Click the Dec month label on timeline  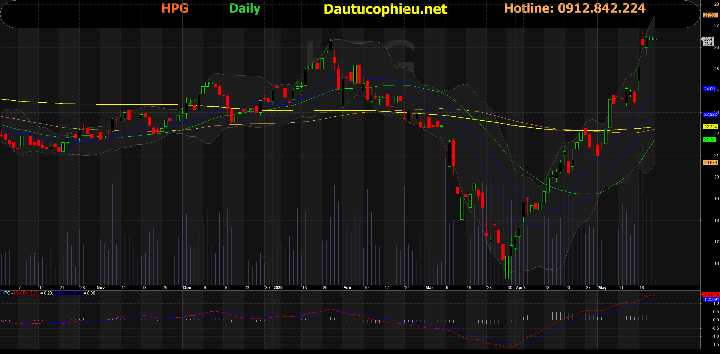[x=187, y=288]
